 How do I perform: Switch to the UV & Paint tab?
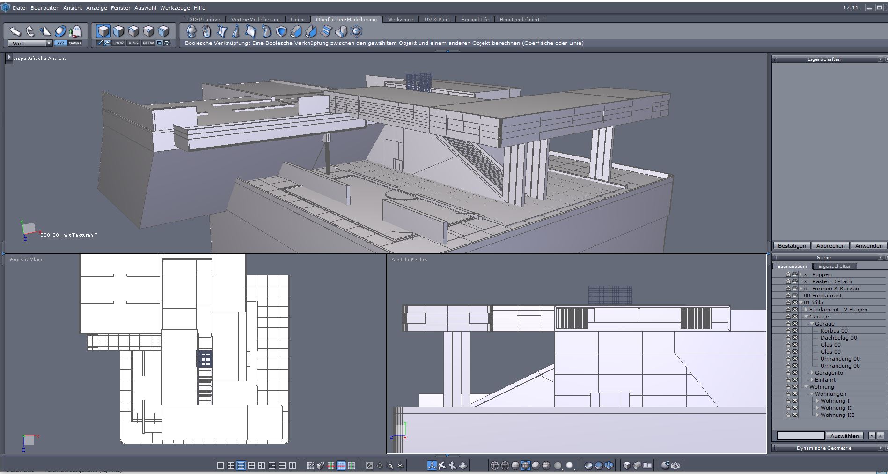pos(437,20)
